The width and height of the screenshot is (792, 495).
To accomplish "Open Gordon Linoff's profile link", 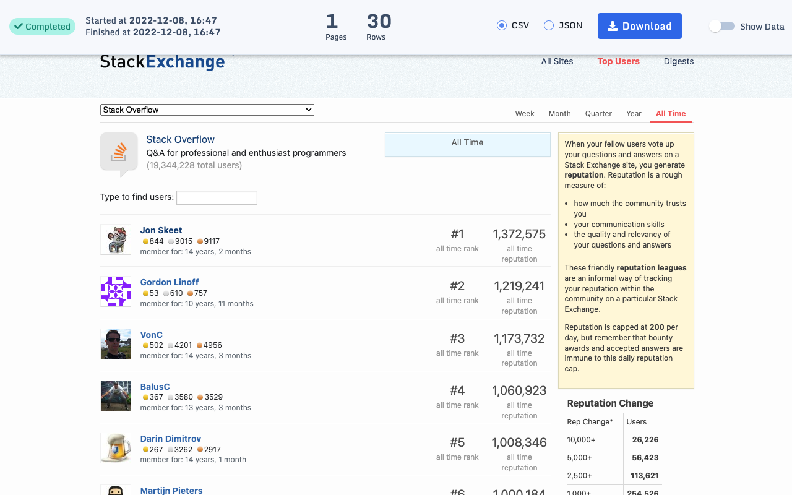I will [x=170, y=282].
